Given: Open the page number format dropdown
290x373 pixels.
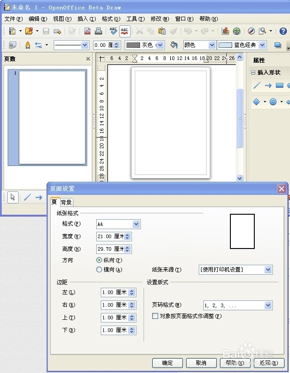Looking at the screenshot, I should click(268, 305).
